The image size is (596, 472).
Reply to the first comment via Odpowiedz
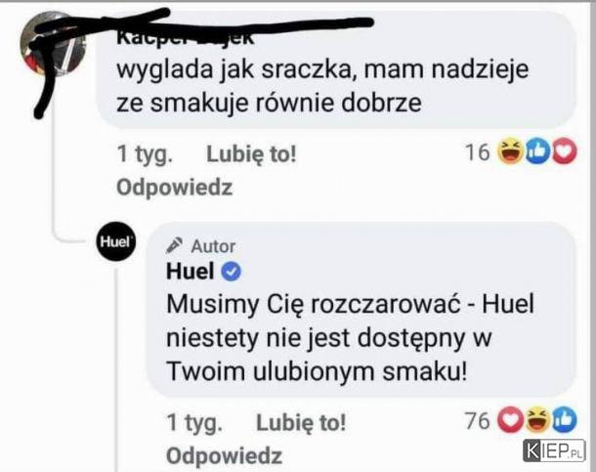pyautogui.click(x=175, y=188)
